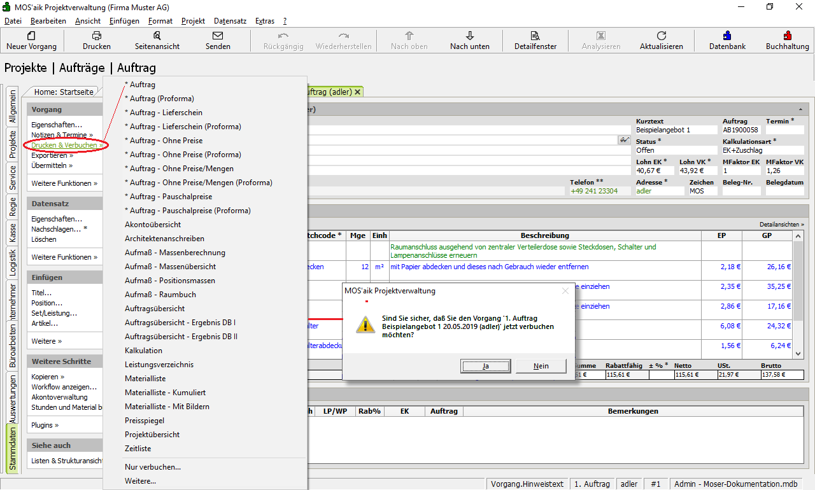Viewport: 815px width, 490px height.
Task: Open the Detailfenster toolbar icon
Action: (535, 36)
